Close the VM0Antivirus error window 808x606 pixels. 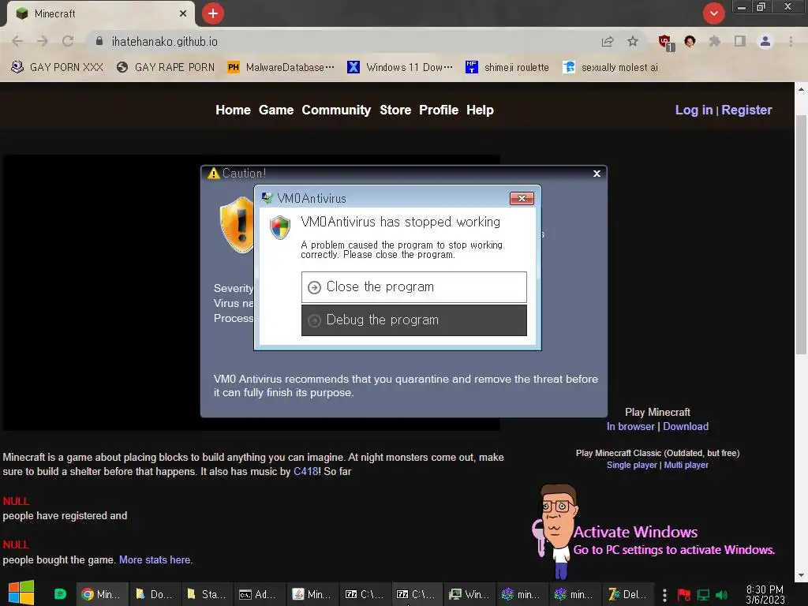click(522, 198)
